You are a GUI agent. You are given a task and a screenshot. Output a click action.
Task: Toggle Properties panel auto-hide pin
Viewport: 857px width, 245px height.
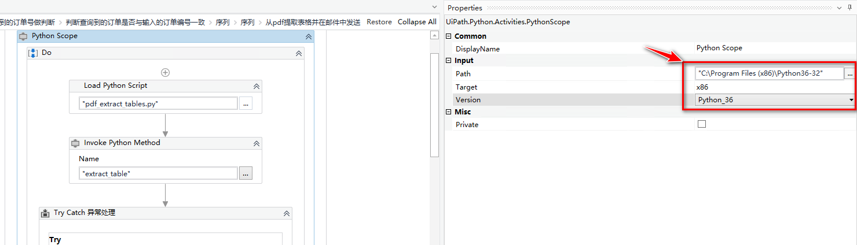(849, 8)
